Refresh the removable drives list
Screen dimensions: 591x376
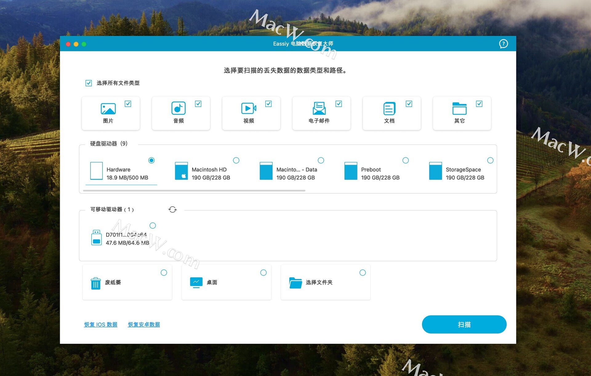click(172, 209)
